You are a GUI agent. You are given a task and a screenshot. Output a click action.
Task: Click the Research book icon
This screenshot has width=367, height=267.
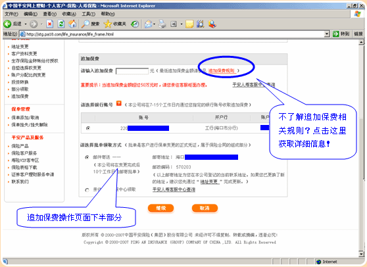[x=201, y=24]
